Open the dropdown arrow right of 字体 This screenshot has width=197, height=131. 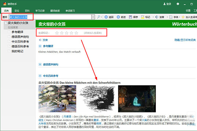coord(179,17)
